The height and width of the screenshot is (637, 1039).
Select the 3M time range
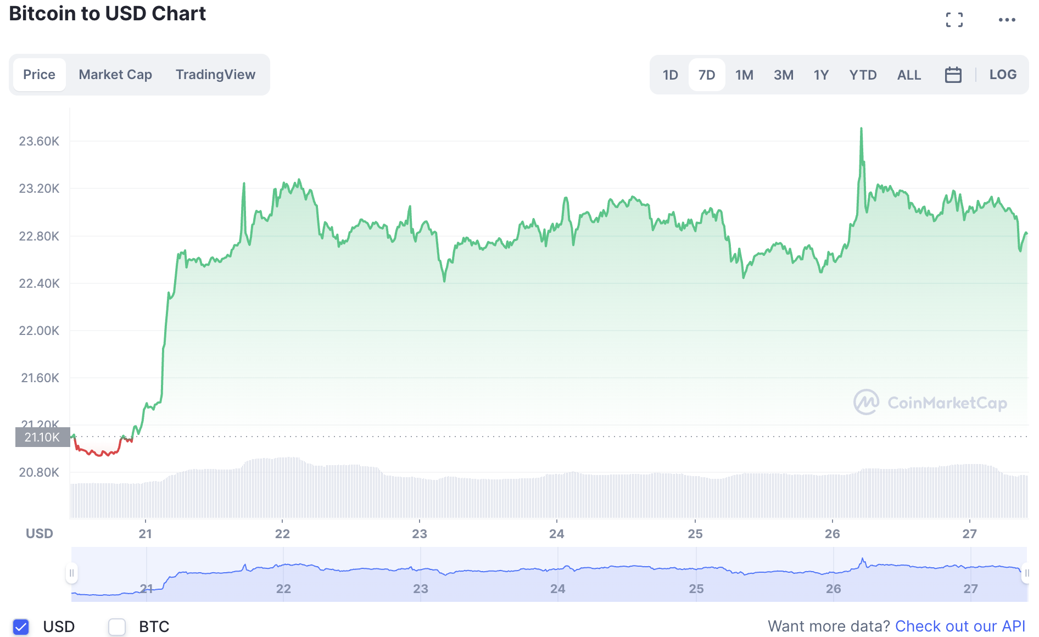coord(784,75)
